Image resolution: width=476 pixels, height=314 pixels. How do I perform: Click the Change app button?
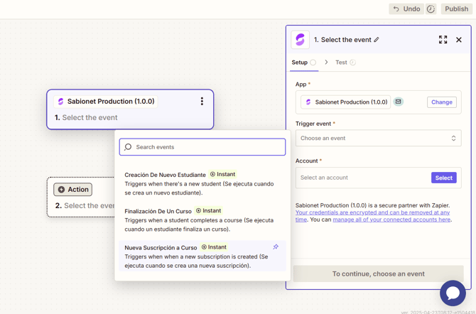tap(442, 102)
